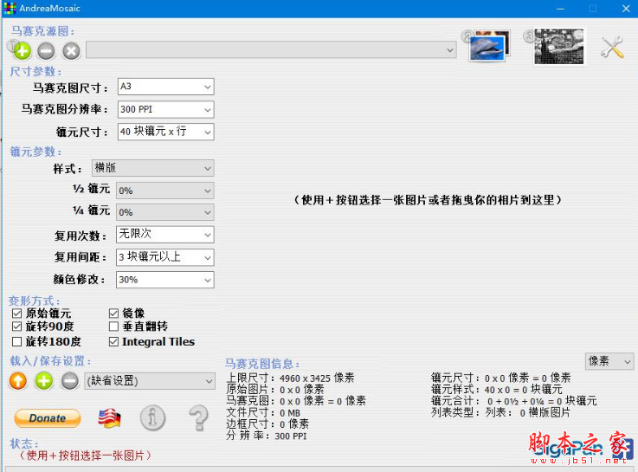Open the info about icon
Screen dimensions: 638x472
click(152, 418)
